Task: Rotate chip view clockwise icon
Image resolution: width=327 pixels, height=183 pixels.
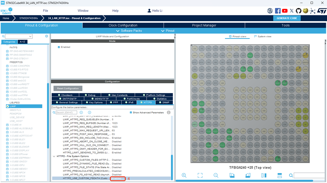Action: click(x=232, y=175)
